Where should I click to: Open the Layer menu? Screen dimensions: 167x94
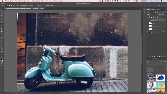click(29, 1)
